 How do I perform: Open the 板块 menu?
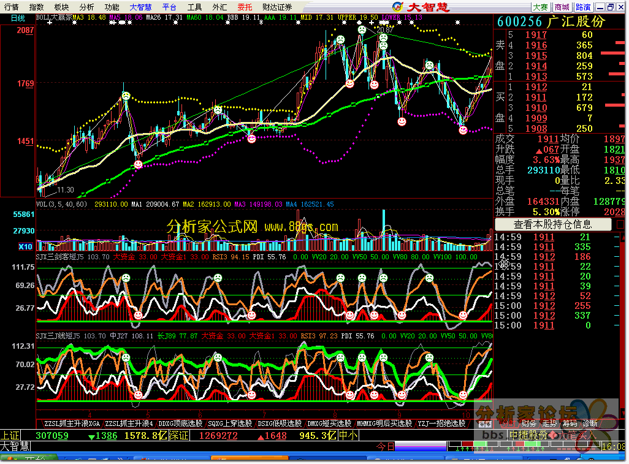[x=61, y=7]
